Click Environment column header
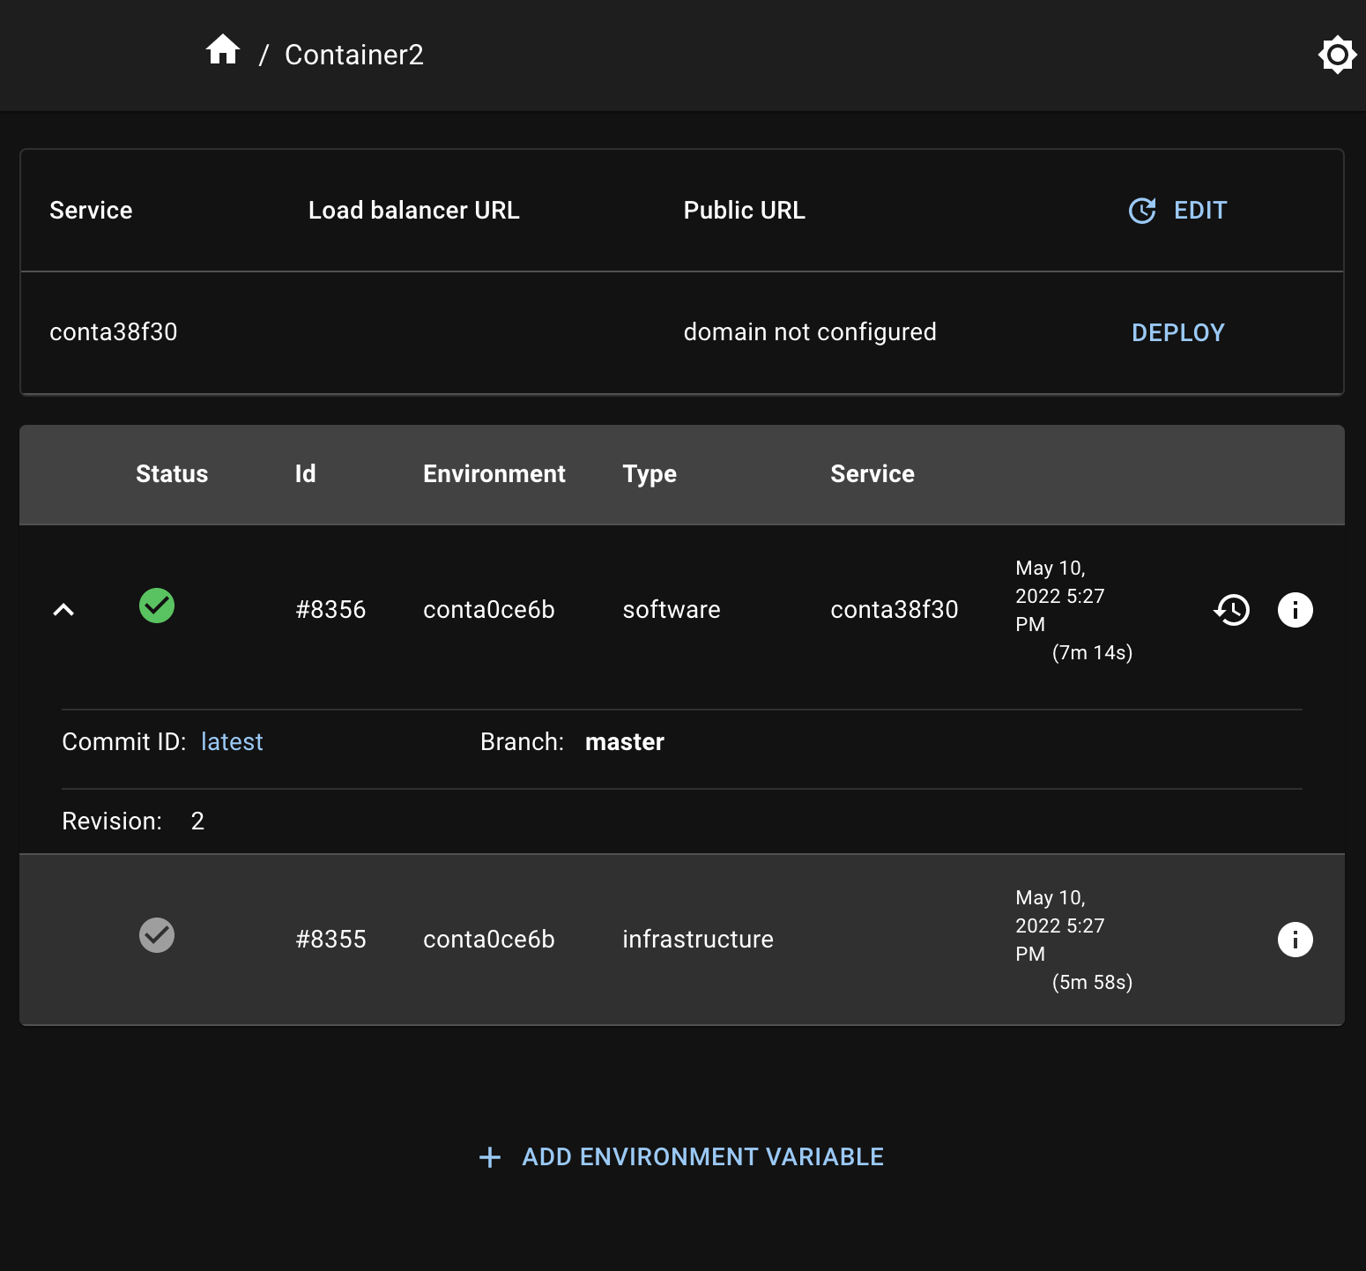The image size is (1366, 1271). (x=494, y=474)
